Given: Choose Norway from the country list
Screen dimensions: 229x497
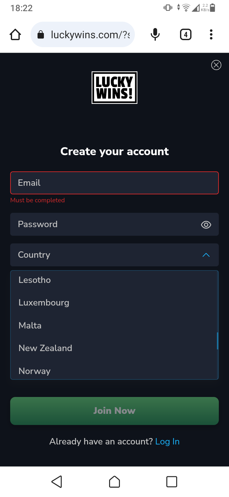Looking at the screenshot, I should click(x=35, y=371).
